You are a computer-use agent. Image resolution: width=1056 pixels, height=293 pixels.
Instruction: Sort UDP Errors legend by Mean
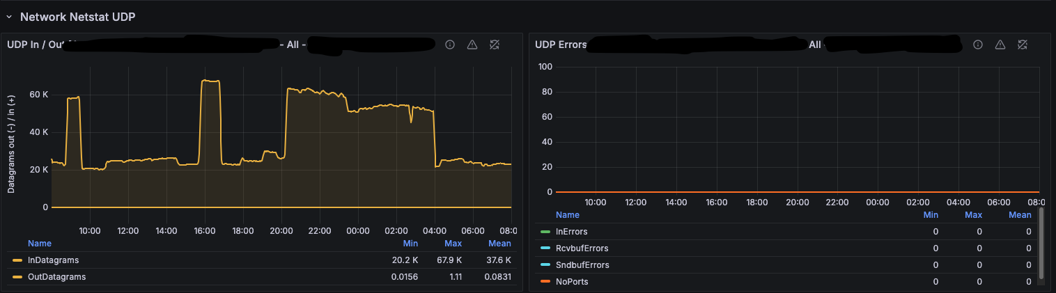tap(1020, 215)
